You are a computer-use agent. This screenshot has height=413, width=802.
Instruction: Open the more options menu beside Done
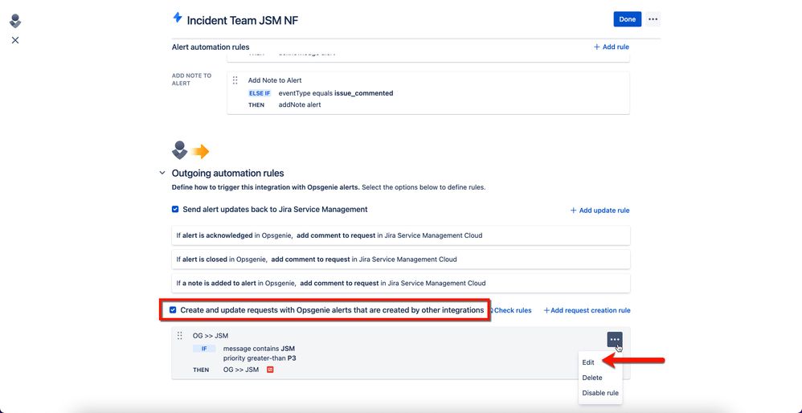(653, 19)
